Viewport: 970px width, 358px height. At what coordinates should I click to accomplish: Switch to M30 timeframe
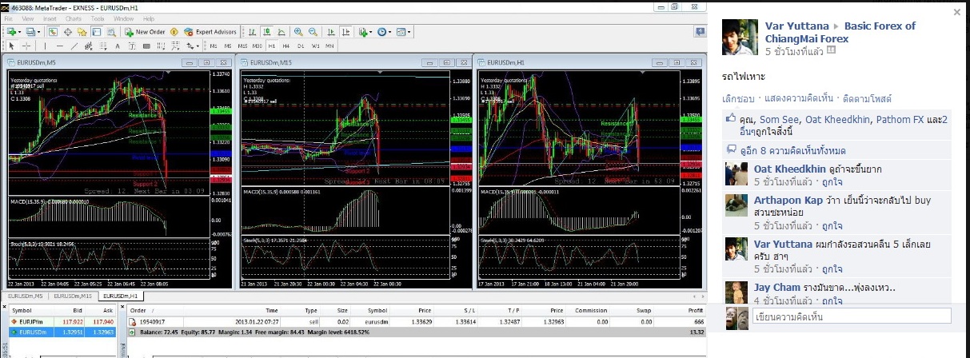click(257, 46)
